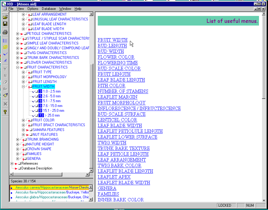The image size is (268, 210).
Task: Toggle the 1.0 - 2.5 mm checkbox
Action: [34, 91]
